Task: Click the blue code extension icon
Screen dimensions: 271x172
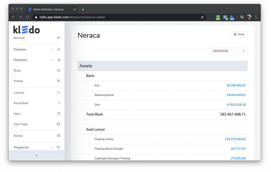Action: (225, 17)
